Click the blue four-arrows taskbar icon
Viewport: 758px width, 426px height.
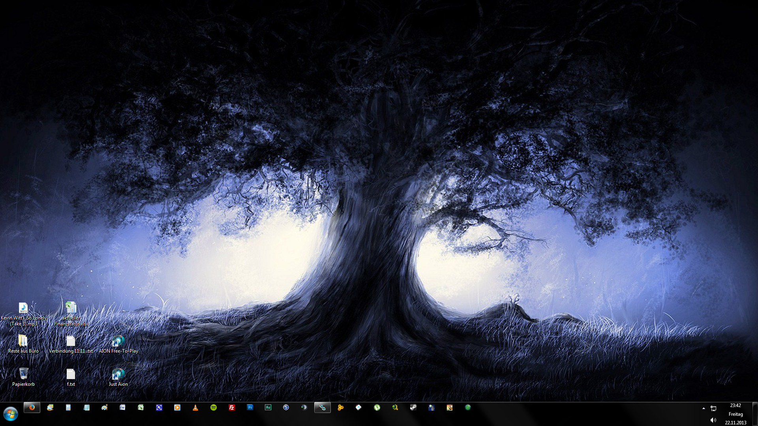tap(159, 407)
